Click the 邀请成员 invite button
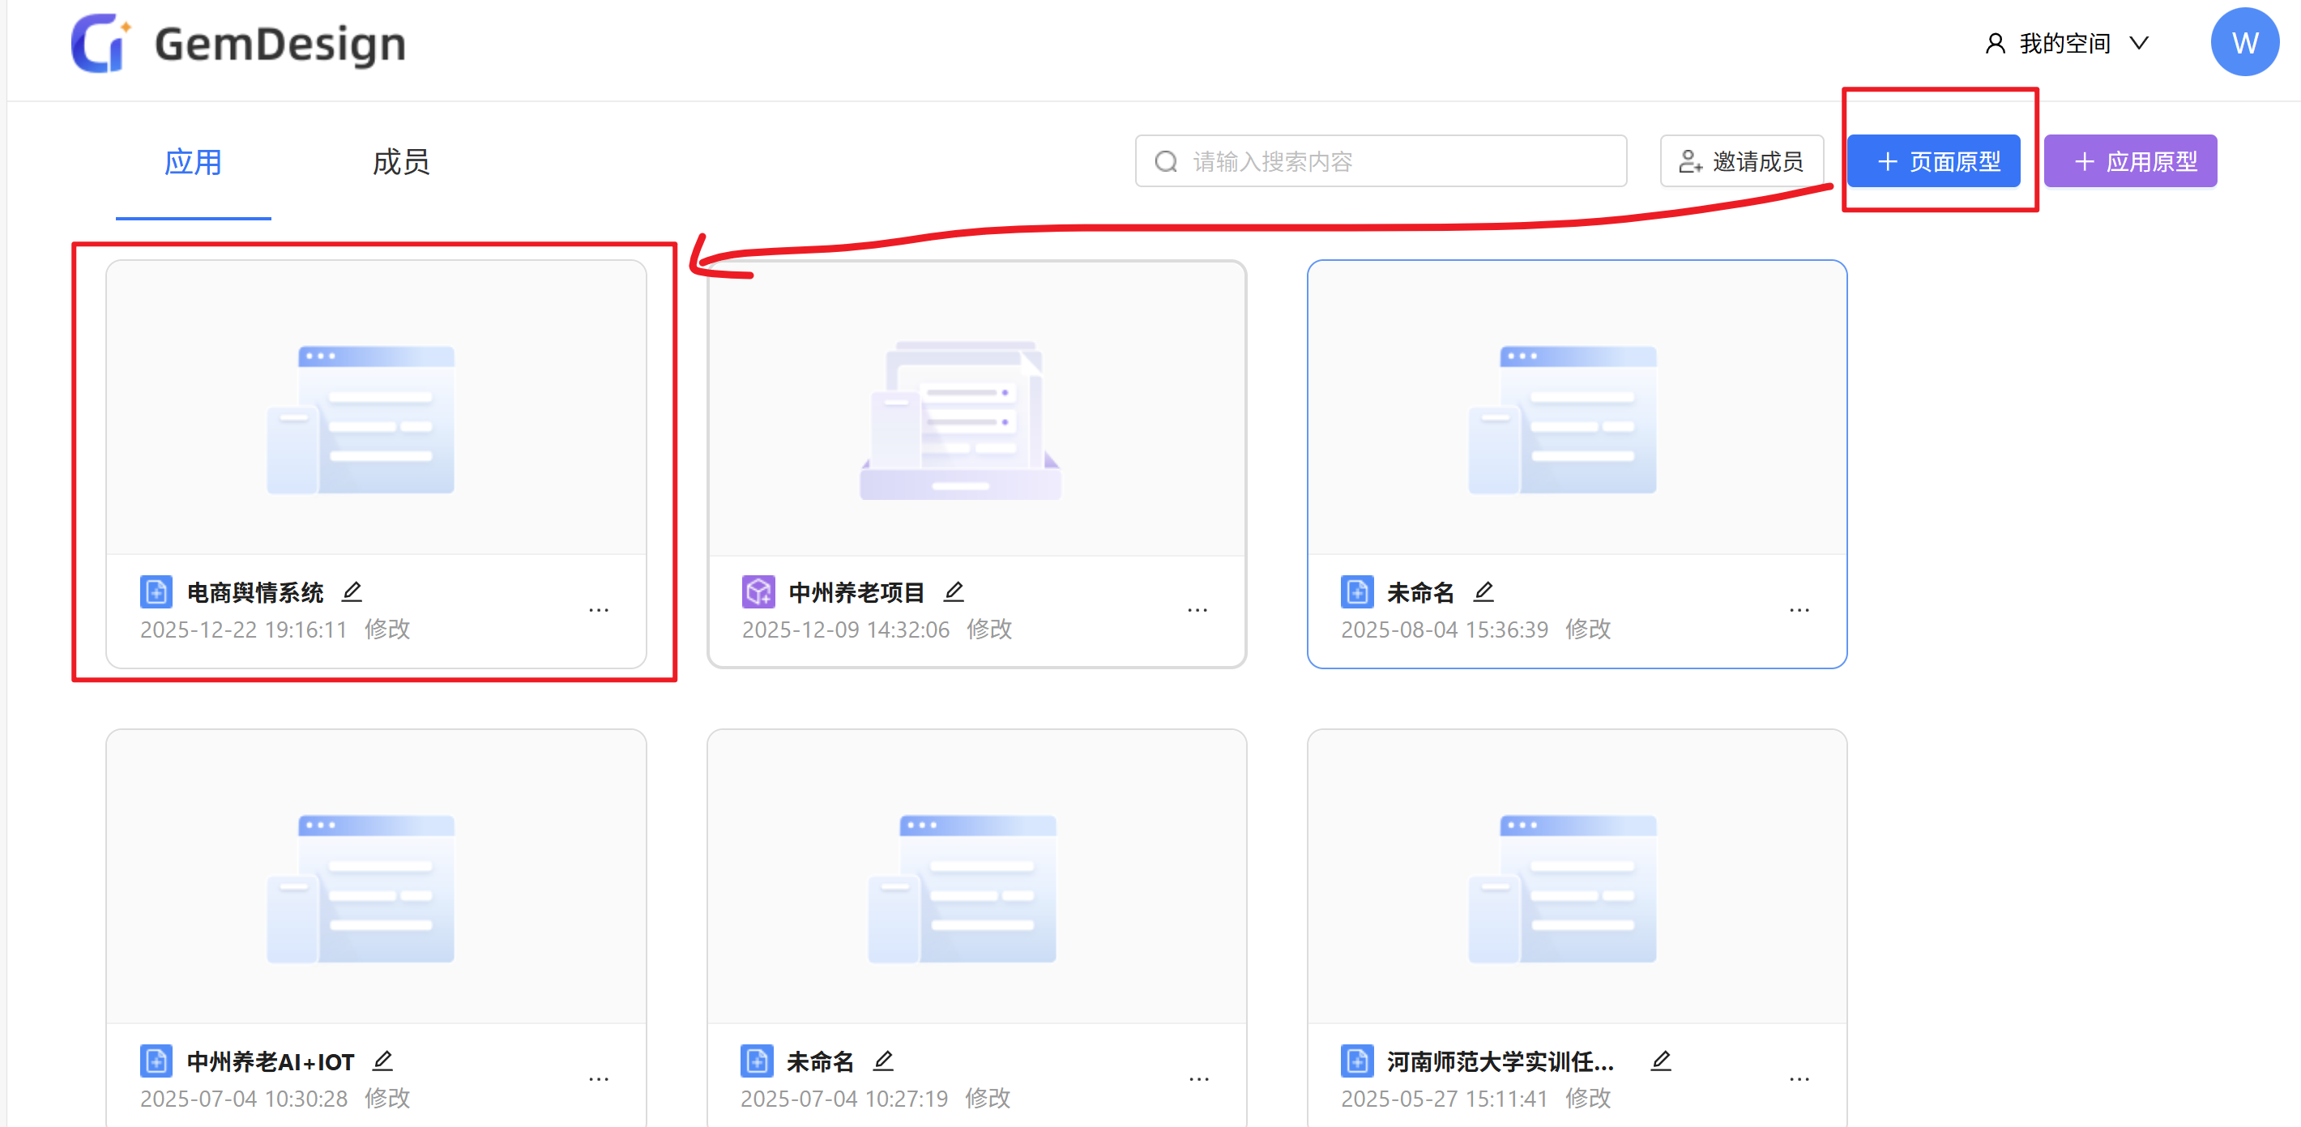 (x=1741, y=162)
